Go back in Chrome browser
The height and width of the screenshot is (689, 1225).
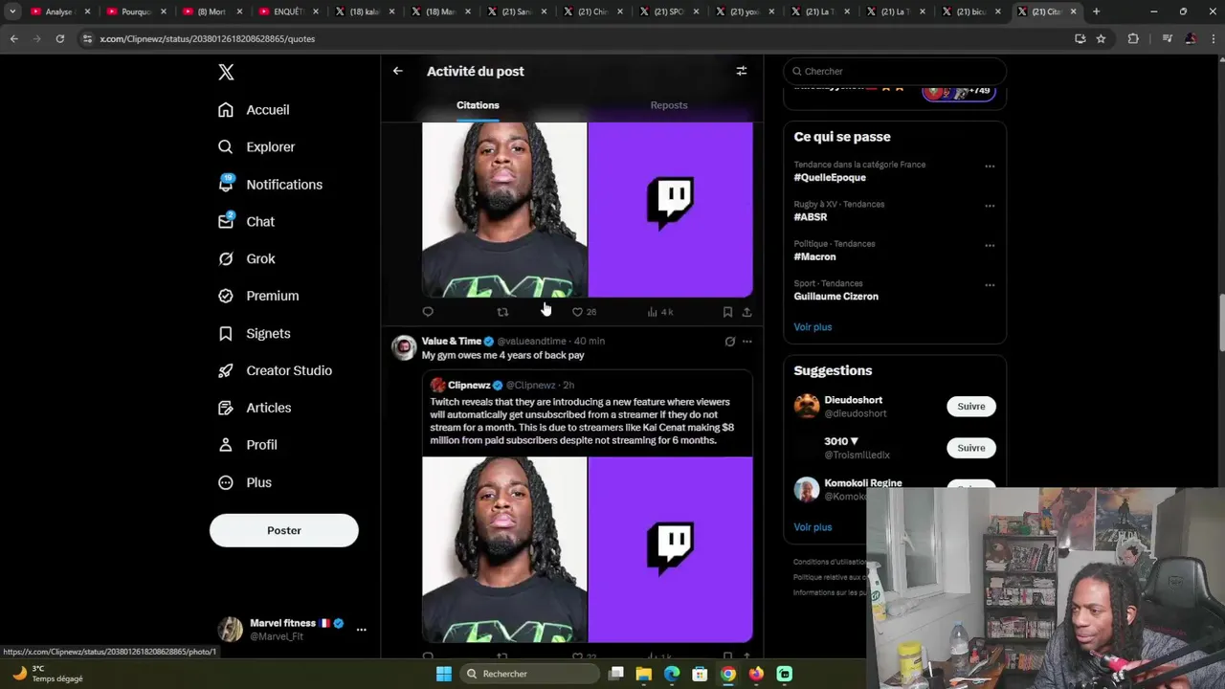click(x=13, y=38)
